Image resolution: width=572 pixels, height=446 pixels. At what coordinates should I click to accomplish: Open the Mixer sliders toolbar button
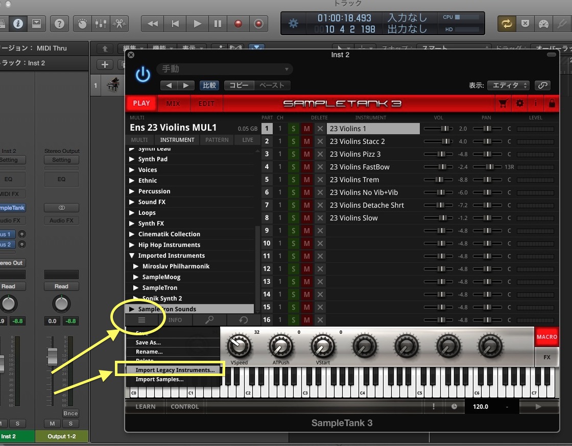[x=101, y=23]
